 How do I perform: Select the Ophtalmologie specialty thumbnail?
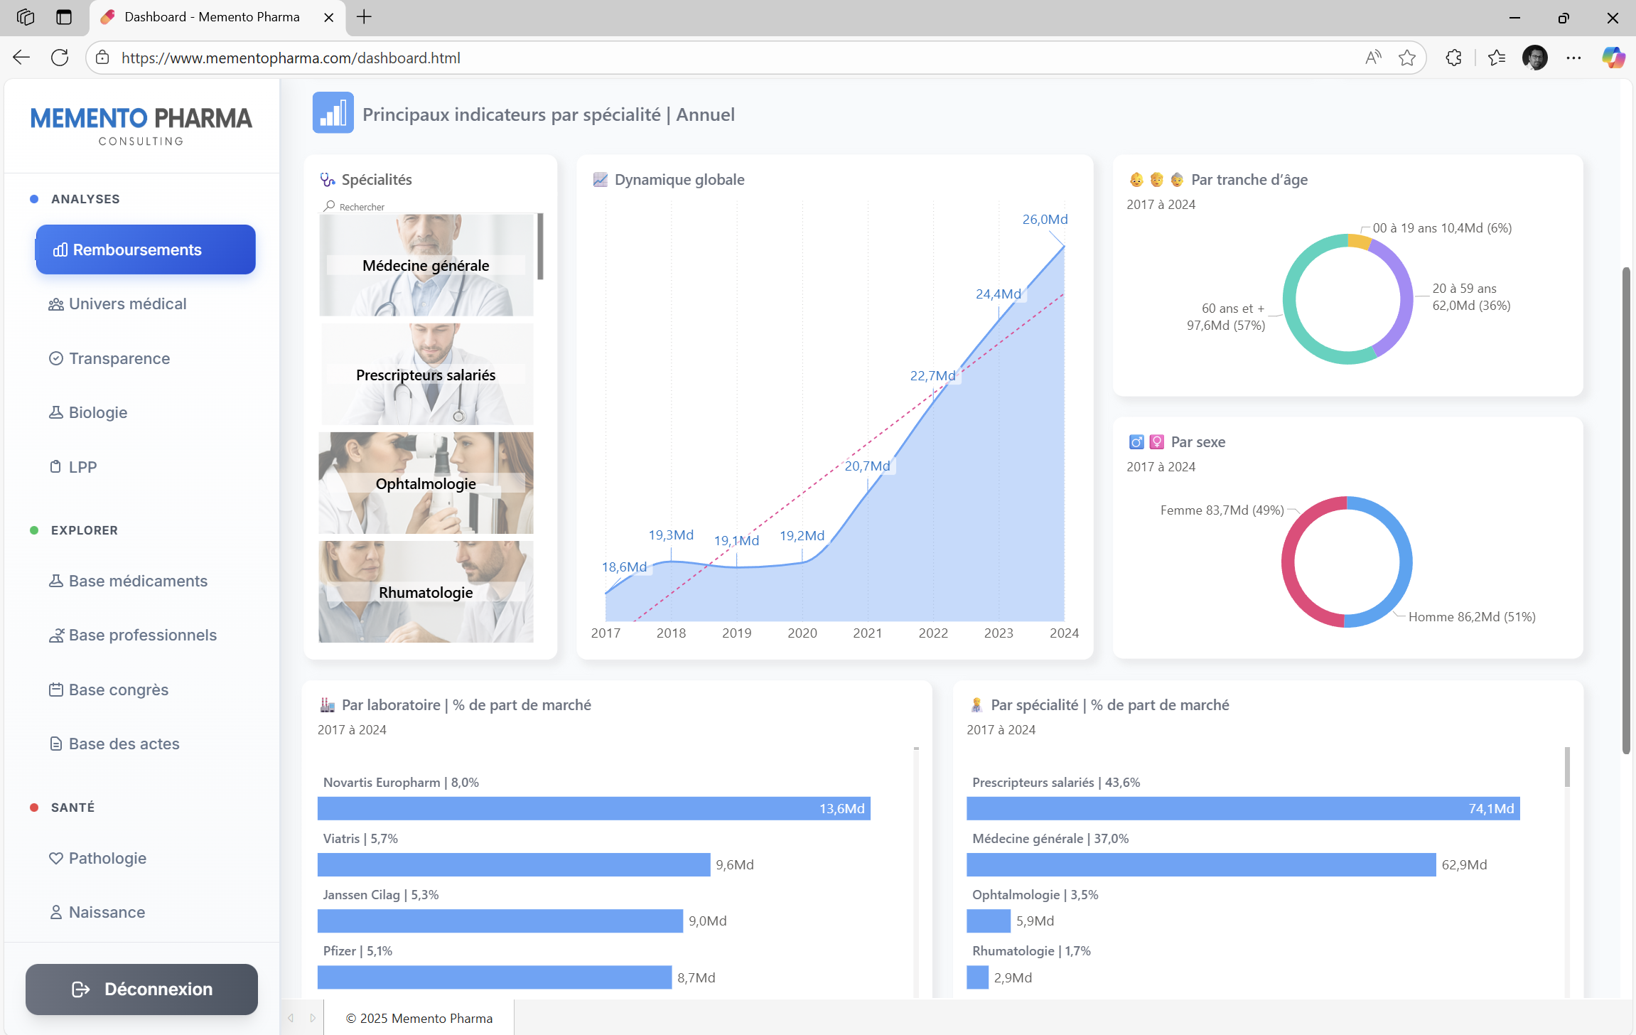[x=426, y=483]
